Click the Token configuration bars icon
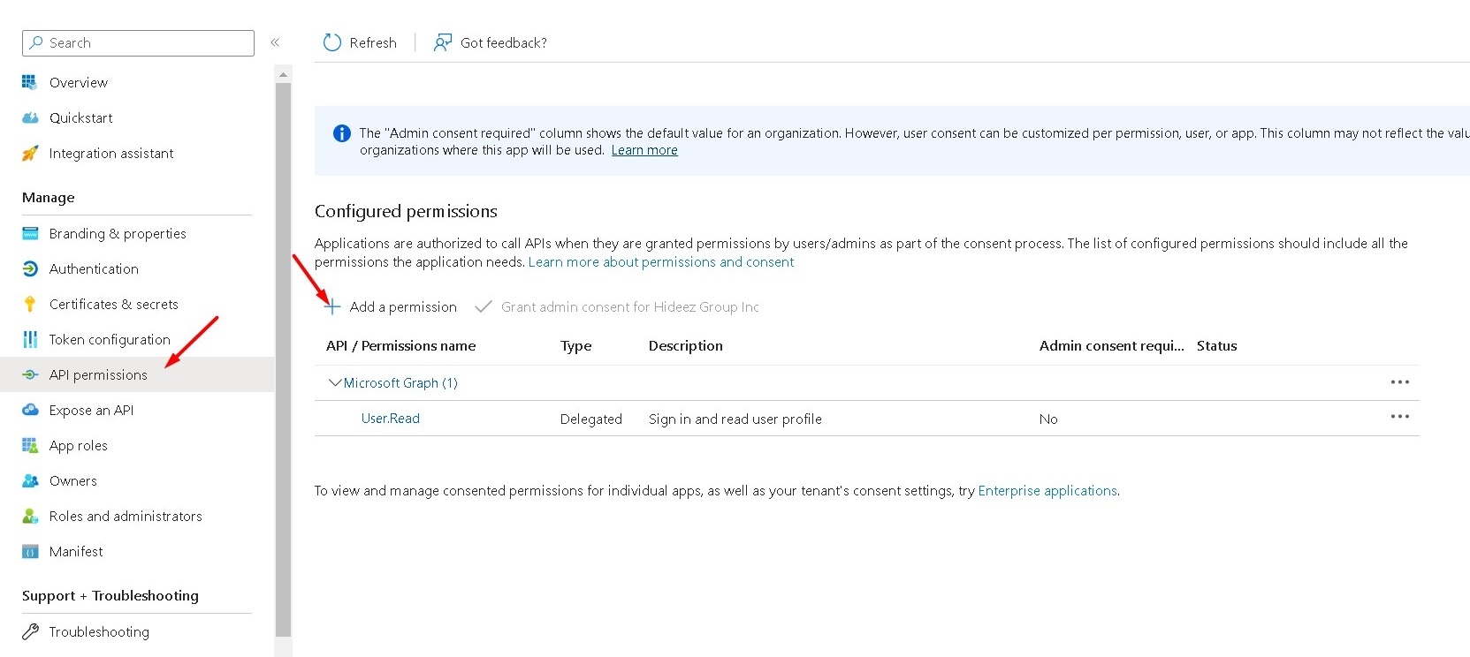Viewport: 1470px width, 657px height. coord(30,339)
